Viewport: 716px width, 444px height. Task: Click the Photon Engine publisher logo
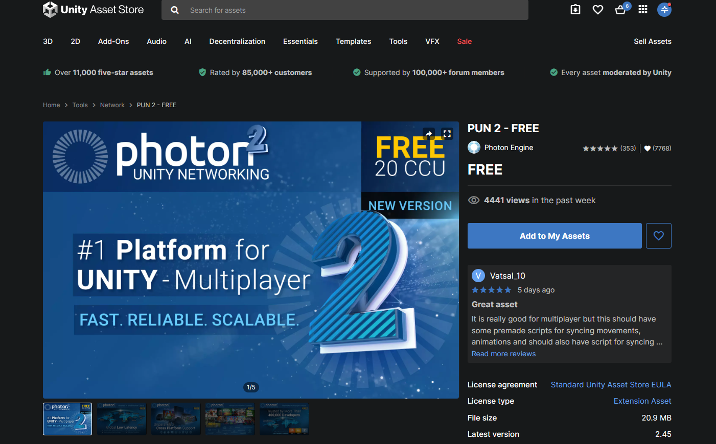click(x=474, y=147)
